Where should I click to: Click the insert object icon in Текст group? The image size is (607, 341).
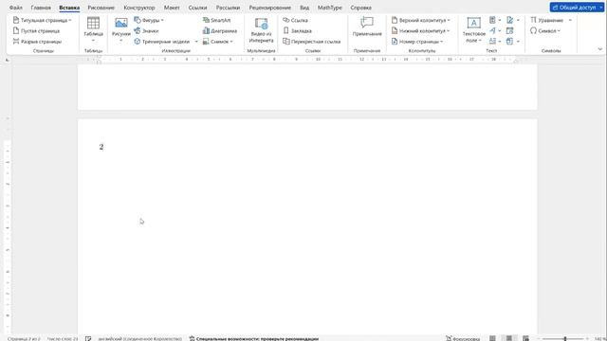click(510, 41)
